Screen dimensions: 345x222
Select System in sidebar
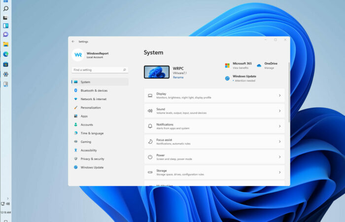(100, 82)
